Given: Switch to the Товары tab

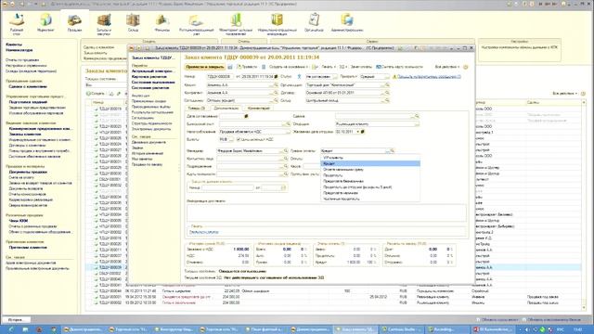Looking at the screenshot, I should (196, 109).
